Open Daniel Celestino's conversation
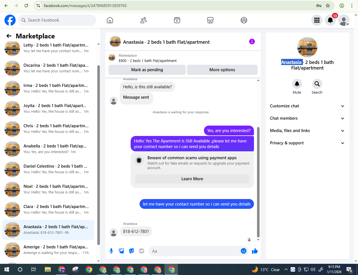 (48, 169)
